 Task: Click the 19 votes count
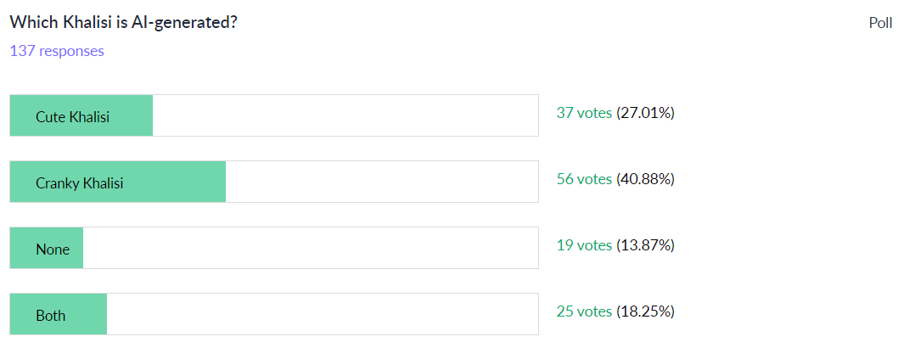pos(584,245)
